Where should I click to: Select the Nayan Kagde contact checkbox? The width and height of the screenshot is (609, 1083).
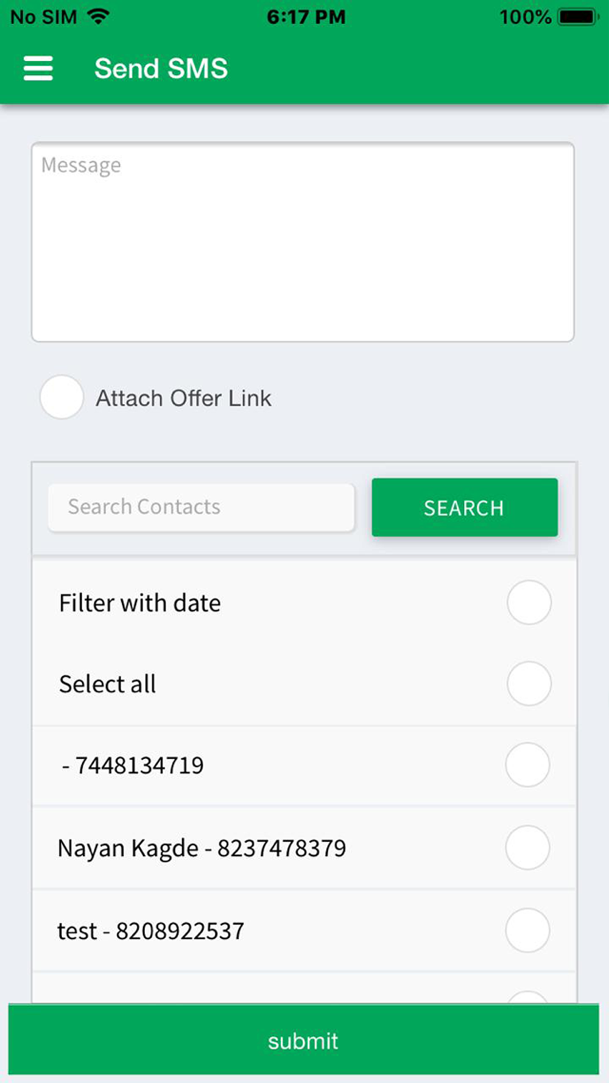coord(527,847)
